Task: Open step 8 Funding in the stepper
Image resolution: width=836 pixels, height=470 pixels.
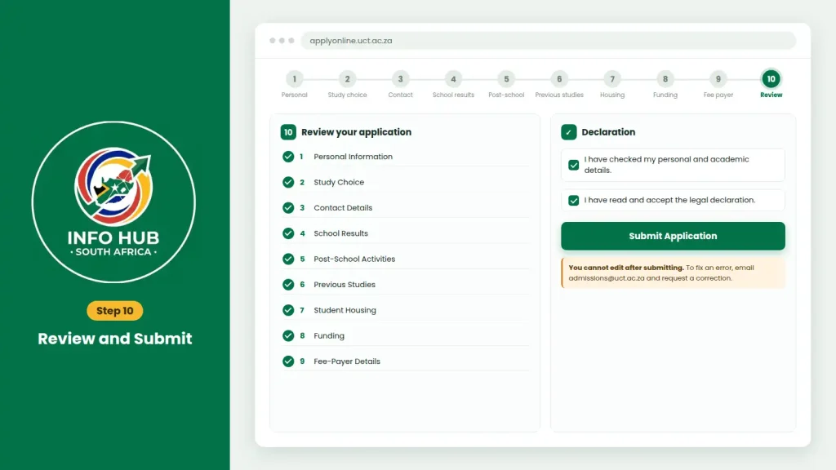Action: pyautogui.click(x=665, y=79)
